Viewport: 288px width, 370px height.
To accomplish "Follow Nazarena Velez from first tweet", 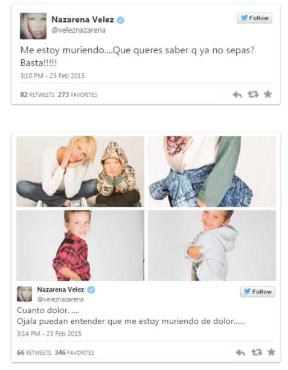I will pos(255,18).
